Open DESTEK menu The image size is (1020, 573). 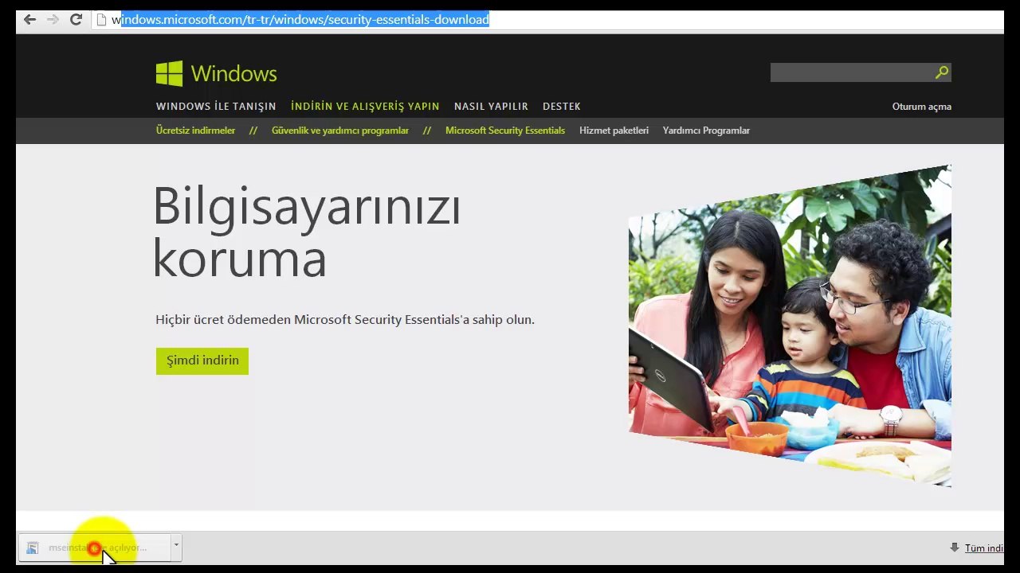click(x=562, y=106)
